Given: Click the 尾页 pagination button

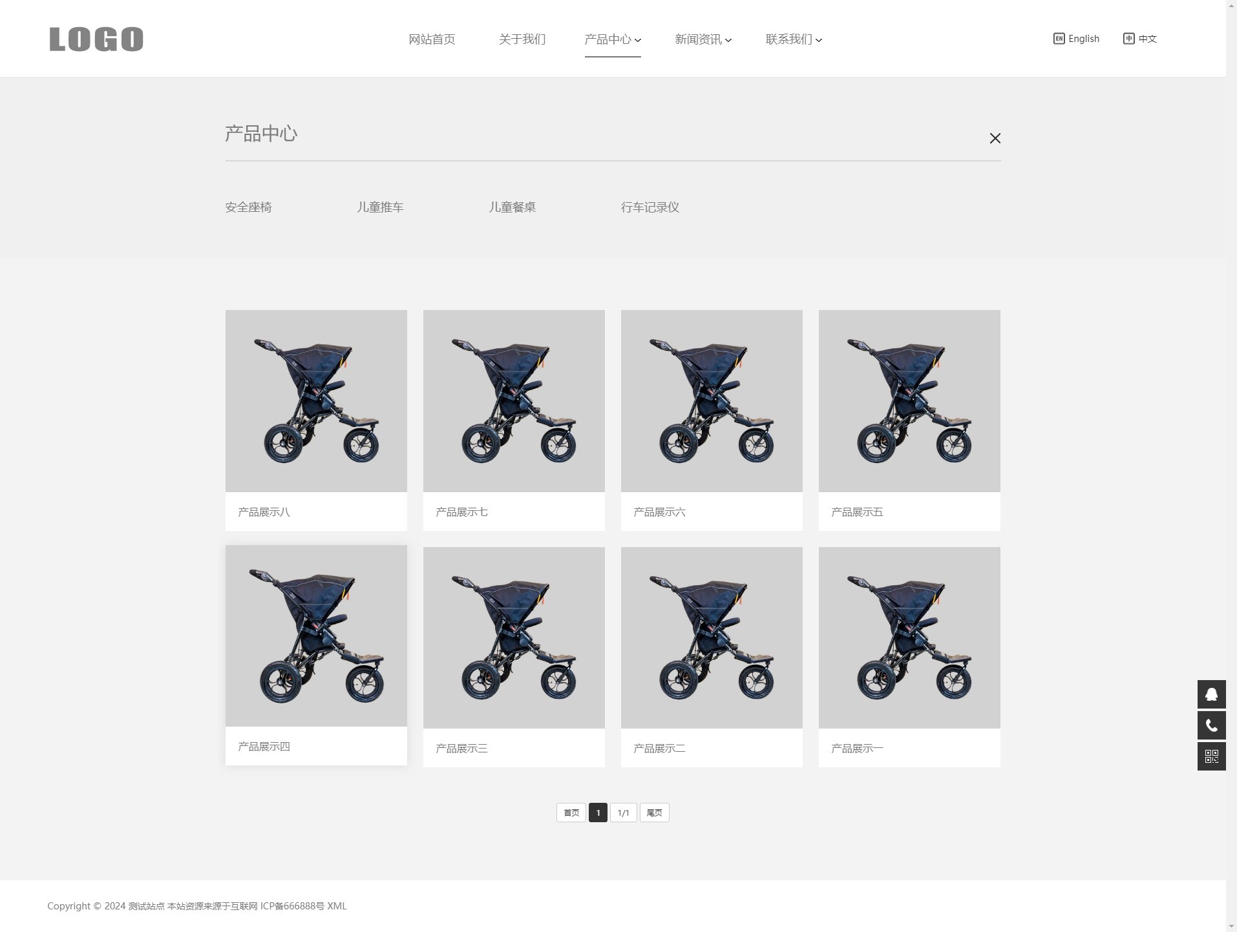Looking at the screenshot, I should [654, 813].
